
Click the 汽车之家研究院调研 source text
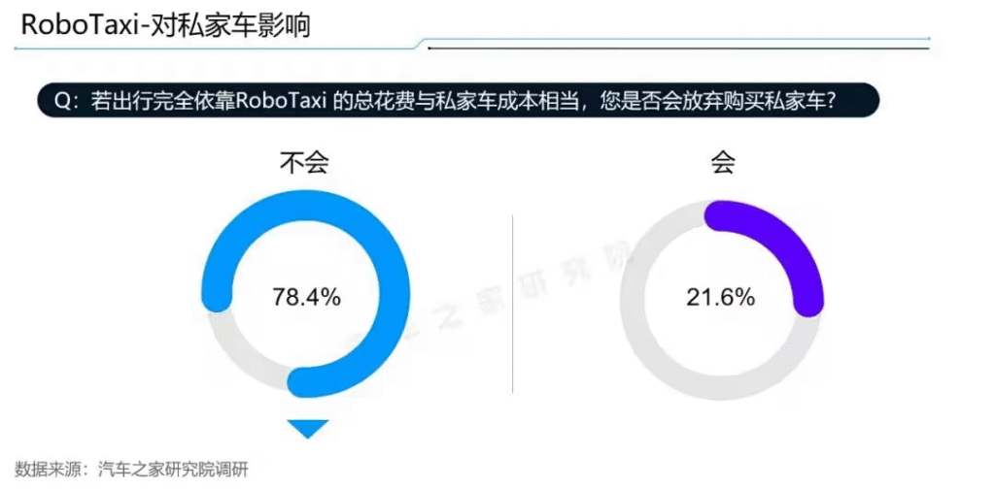point(173,470)
